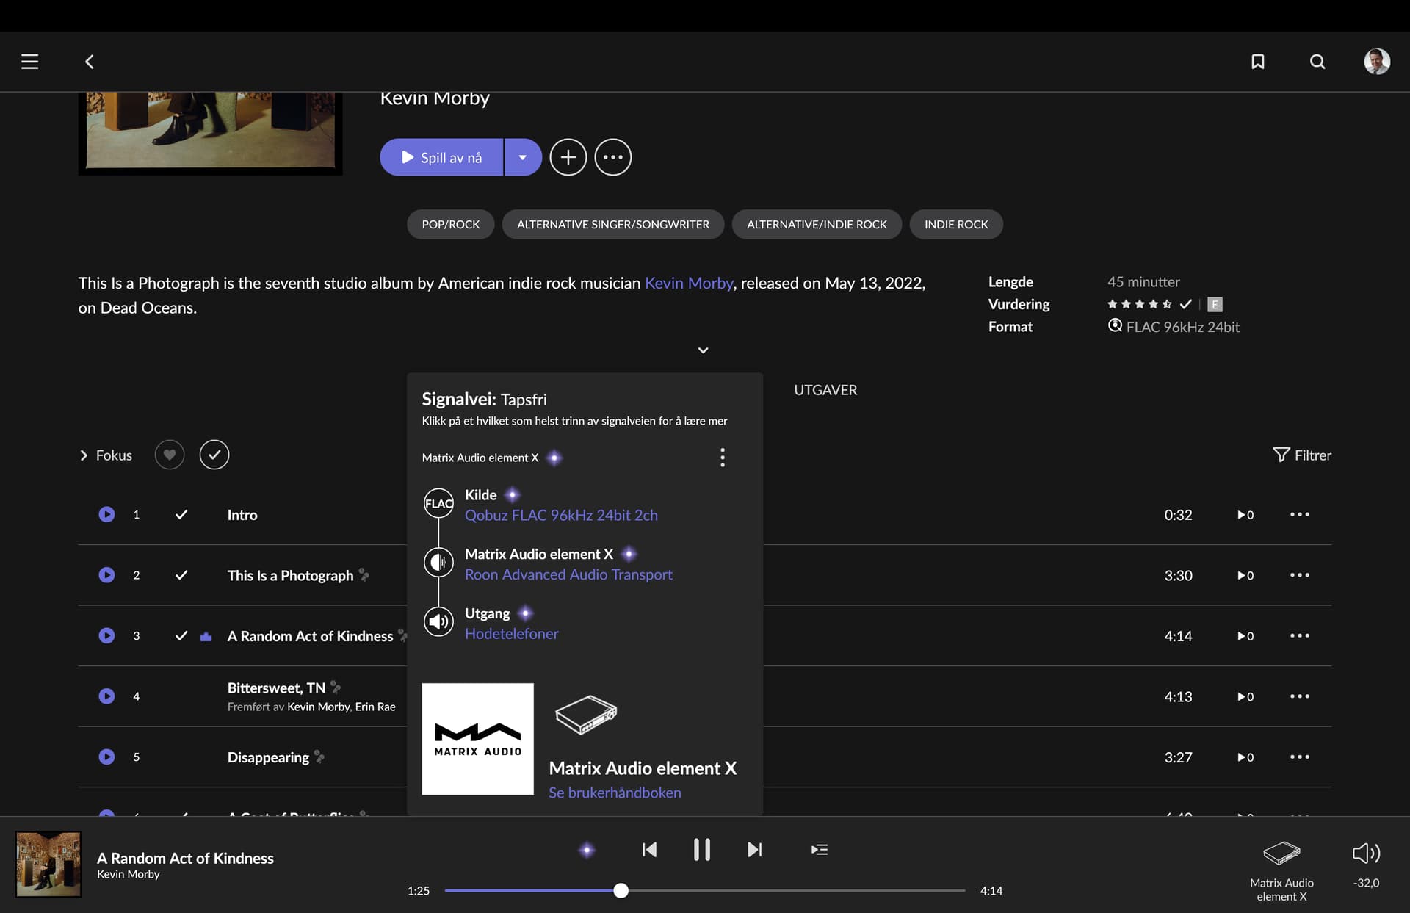Click the lyrics microphone icon beside Disappearing
1410x913 pixels.
(319, 757)
